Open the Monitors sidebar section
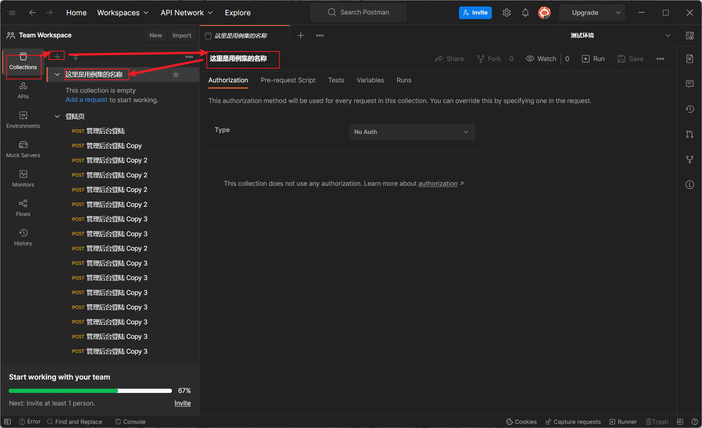The height and width of the screenshot is (428, 702). point(23,179)
